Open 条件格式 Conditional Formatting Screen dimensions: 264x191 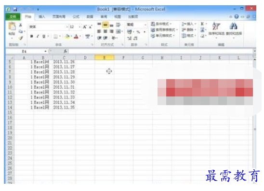161,24
